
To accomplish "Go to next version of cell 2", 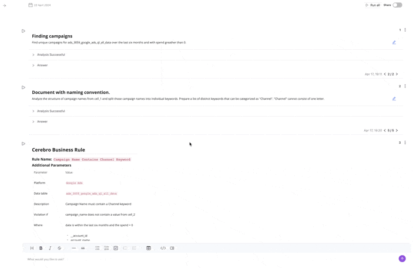I will [x=397, y=131].
